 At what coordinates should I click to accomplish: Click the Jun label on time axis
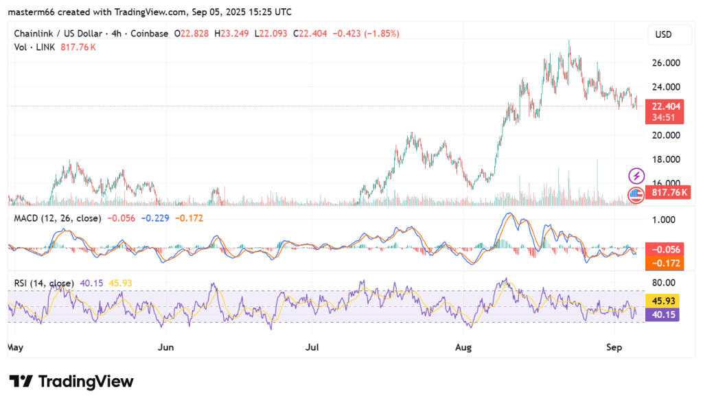pos(166,347)
